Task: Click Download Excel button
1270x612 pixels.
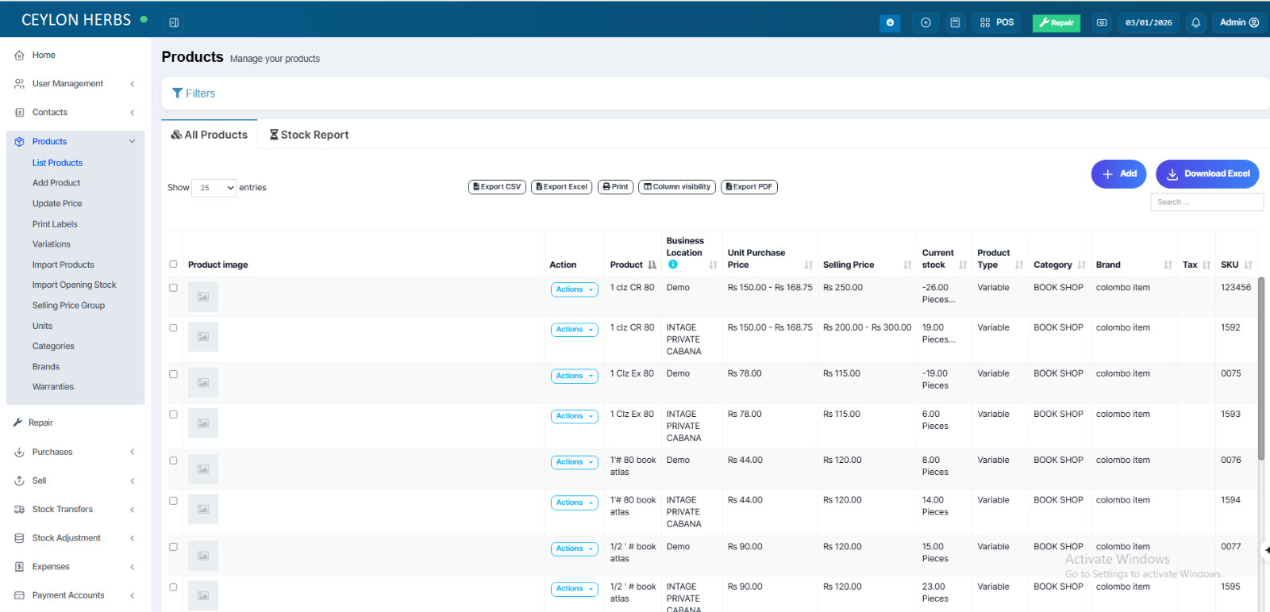Action: pos(1207,174)
